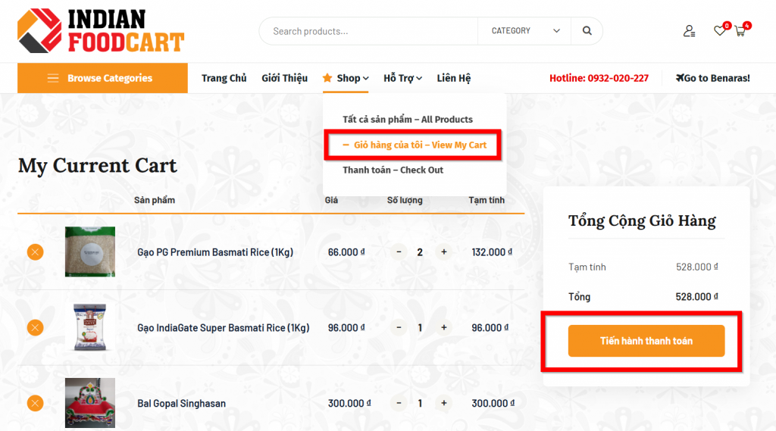This screenshot has height=431, width=776.
Task: Select Giỏ hàng của tôi – View My Cart
Action: pos(420,145)
